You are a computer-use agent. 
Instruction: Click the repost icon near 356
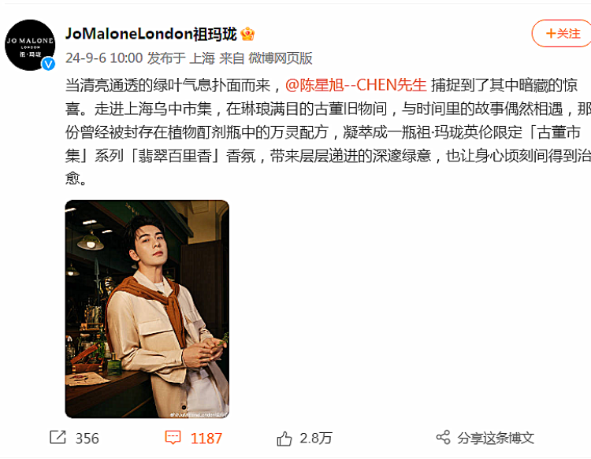[58, 438]
